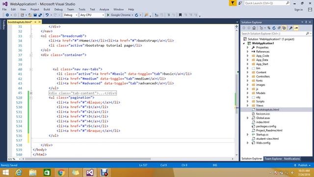
Task: Open the Analyze menu
Action: (104, 9)
